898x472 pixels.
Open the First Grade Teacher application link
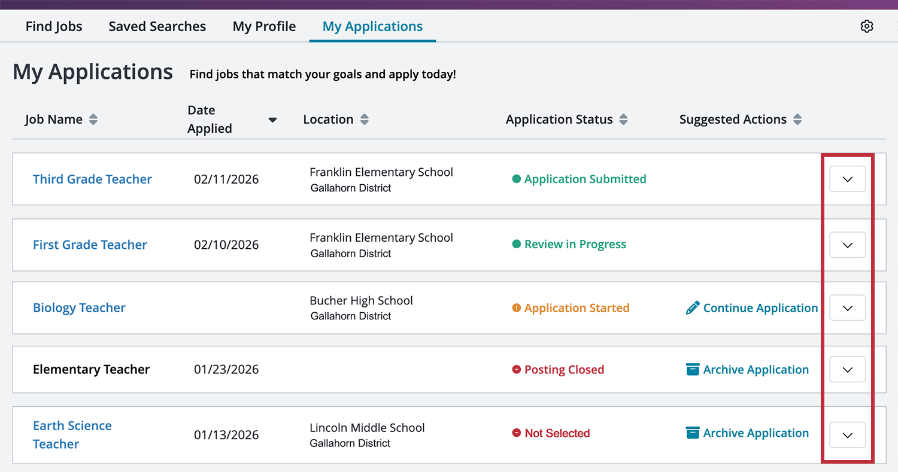tap(90, 245)
